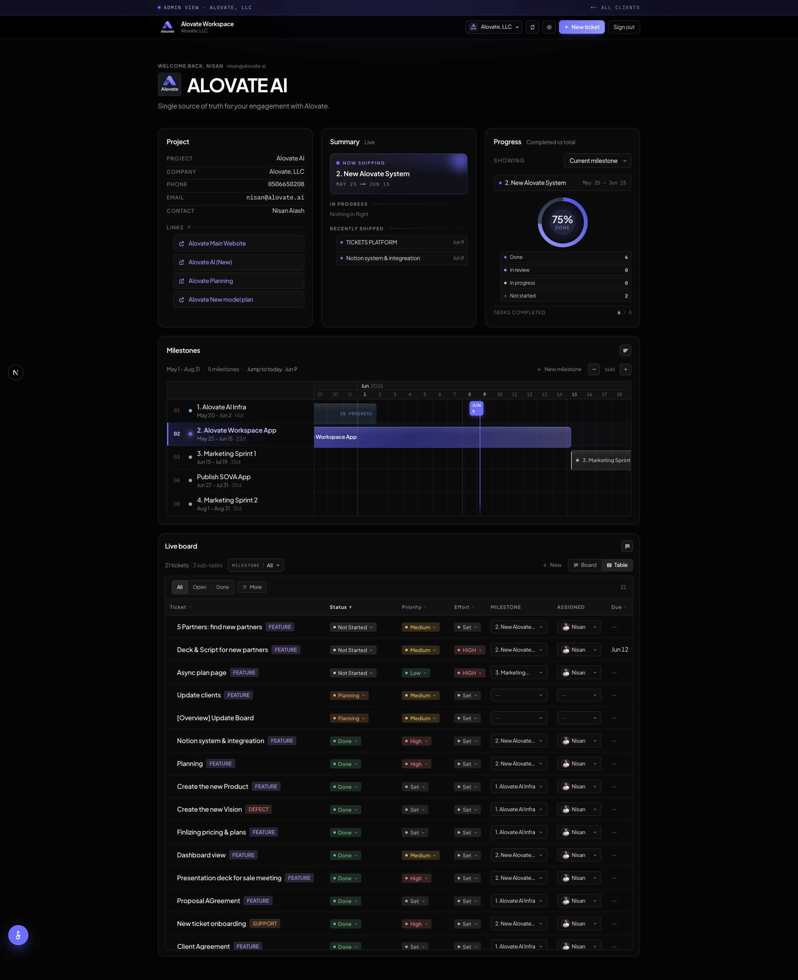Sort the table by the Ticket column

pos(180,607)
